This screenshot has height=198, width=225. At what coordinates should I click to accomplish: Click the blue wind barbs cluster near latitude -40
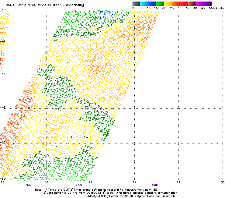[x=109, y=14]
